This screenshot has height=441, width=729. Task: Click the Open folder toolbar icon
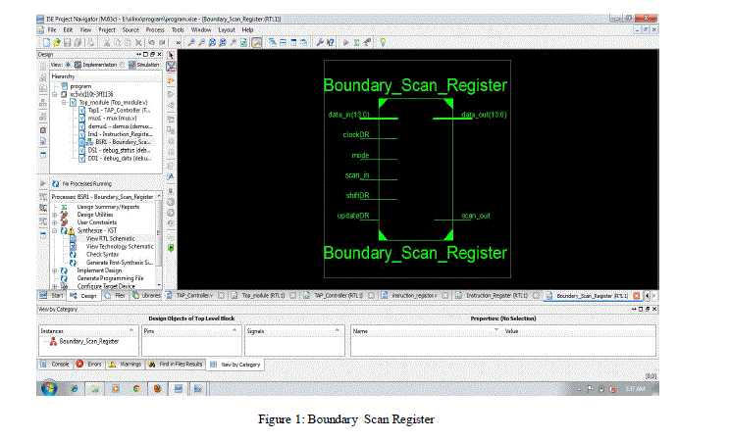tap(53, 42)
